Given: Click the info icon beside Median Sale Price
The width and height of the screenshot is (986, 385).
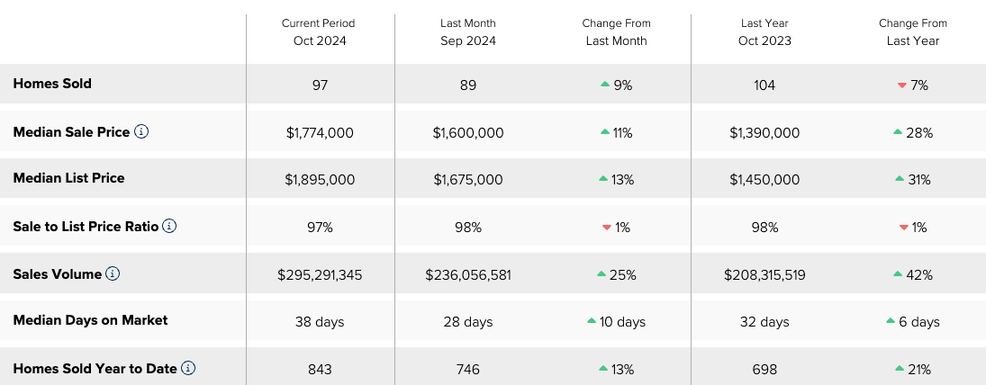Looking at the screenshot, I should pyautogui.click(x=141, y=132).
